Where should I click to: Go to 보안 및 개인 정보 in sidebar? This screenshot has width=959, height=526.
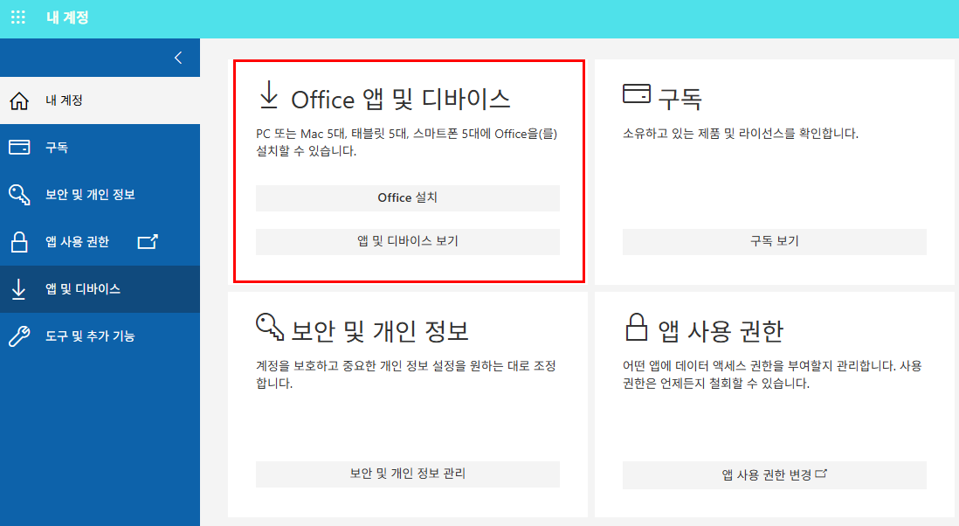[x=100, y=195]
